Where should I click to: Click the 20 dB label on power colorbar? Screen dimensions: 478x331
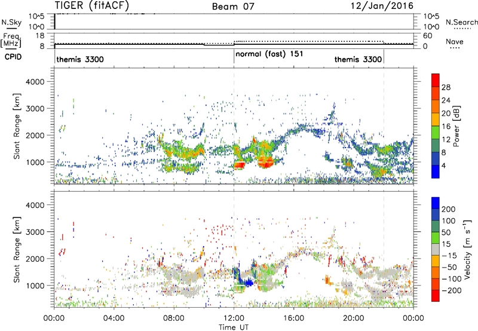(x=446, y=114)
